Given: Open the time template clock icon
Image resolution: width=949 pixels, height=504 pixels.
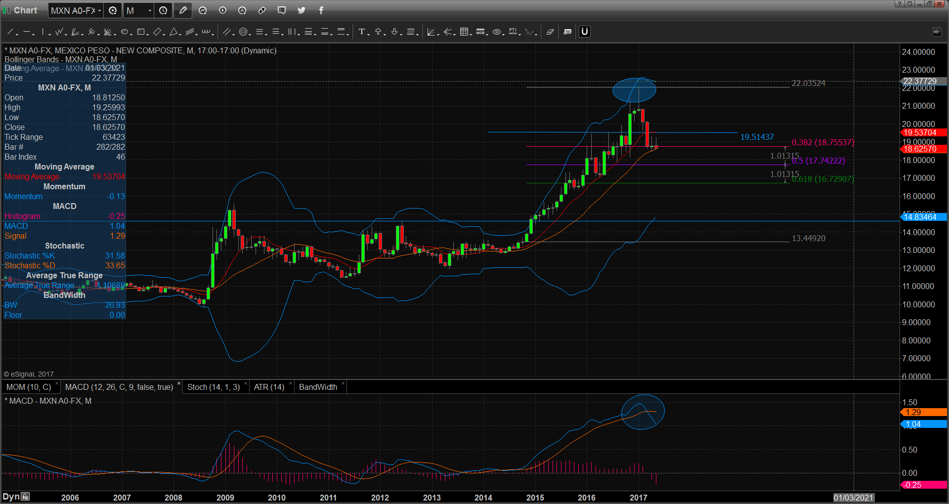Looking at the screenshot, I should click(x=163, y=10).
